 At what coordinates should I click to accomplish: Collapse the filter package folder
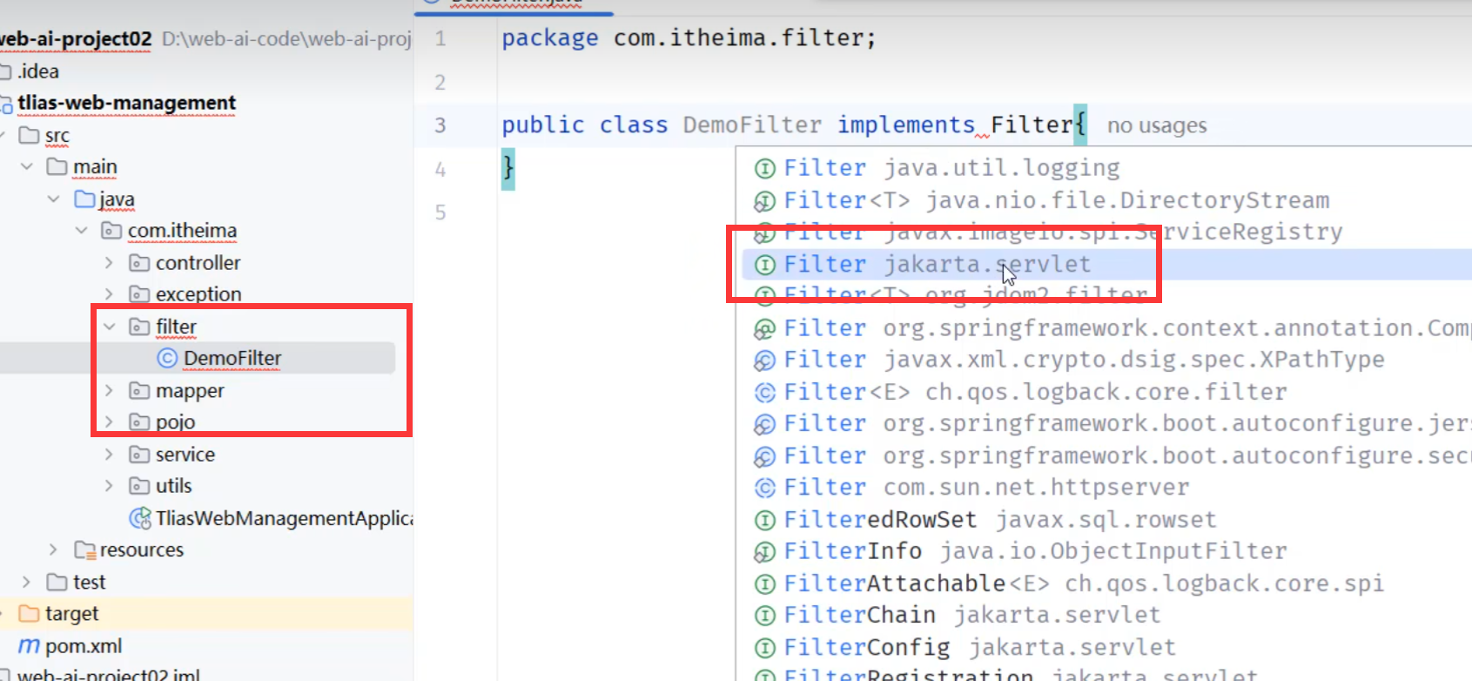[x=110, y=327]
